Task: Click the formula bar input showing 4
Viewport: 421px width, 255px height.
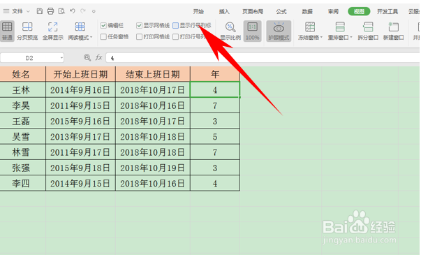Action: click(x=263, y=58)
